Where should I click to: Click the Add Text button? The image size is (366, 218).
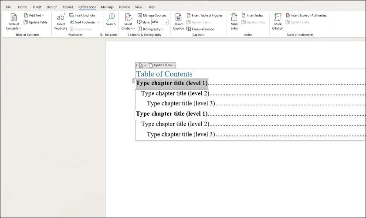(34, 15)
